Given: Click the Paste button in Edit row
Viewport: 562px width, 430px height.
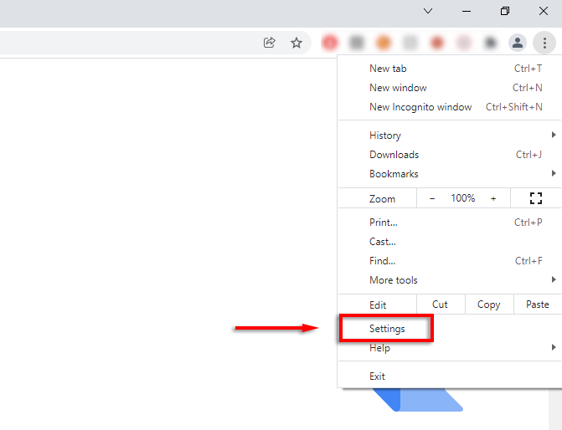Looking at the screenshot, I should pyautogui.click(x=538, y=305).
